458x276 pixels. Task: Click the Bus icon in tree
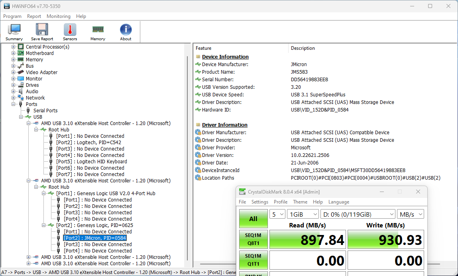pyautogui.click(x=20, y=66)
